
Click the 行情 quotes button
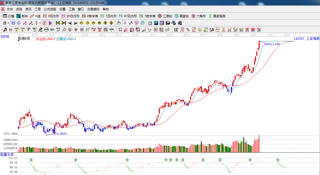tap(9, 16)
